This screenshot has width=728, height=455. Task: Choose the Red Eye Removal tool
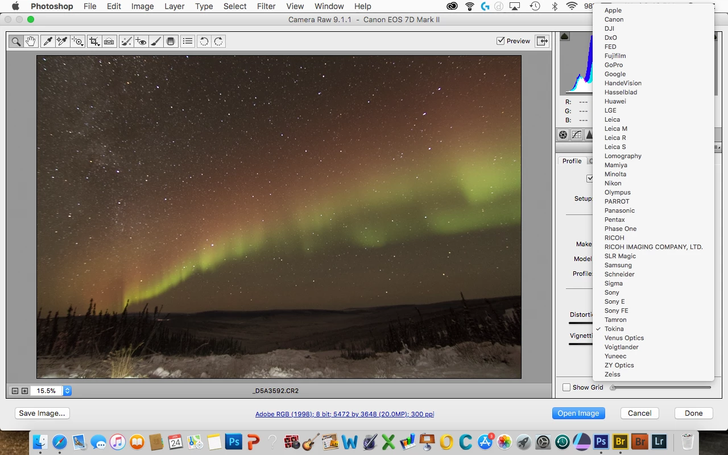pos(141,42)
